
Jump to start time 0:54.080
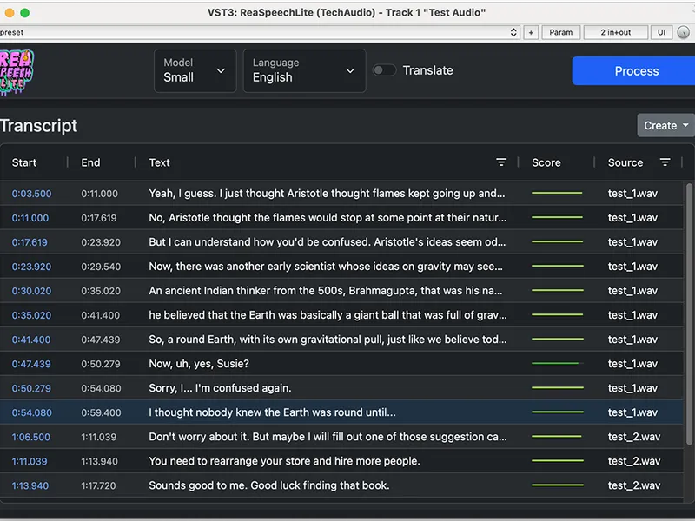31,413
